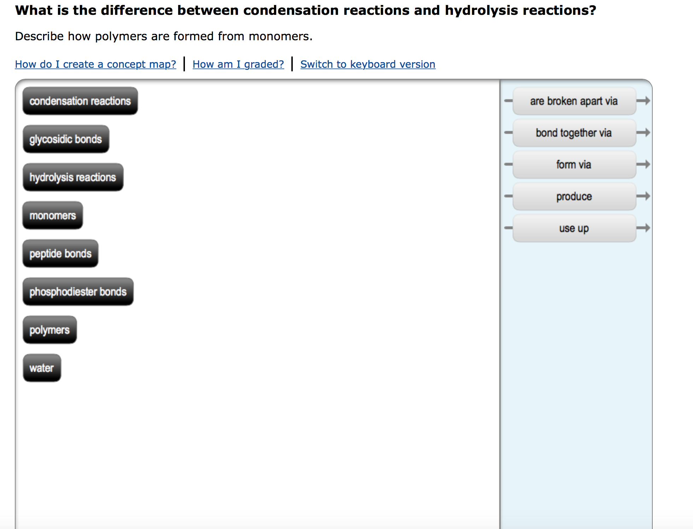
Task: Pick the 'produce' linking phrase
Action: tap(574, 196)
